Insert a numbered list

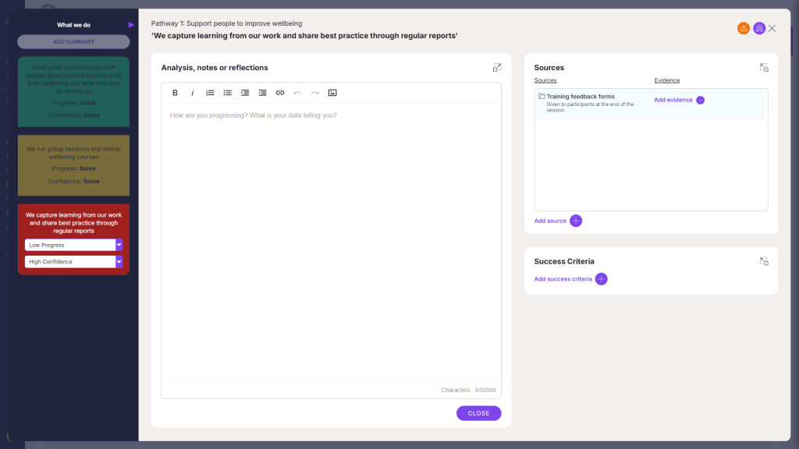tap(210, 93)
